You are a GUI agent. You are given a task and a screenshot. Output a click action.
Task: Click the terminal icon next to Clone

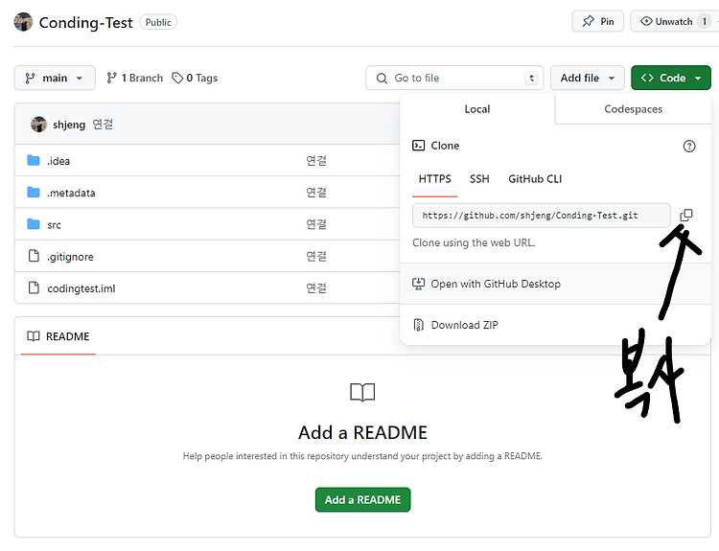click(418, 146)
